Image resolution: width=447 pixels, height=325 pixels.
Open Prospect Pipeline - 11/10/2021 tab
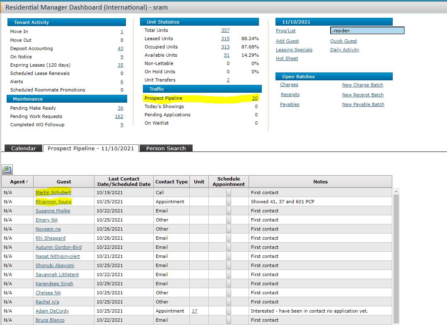91,148
